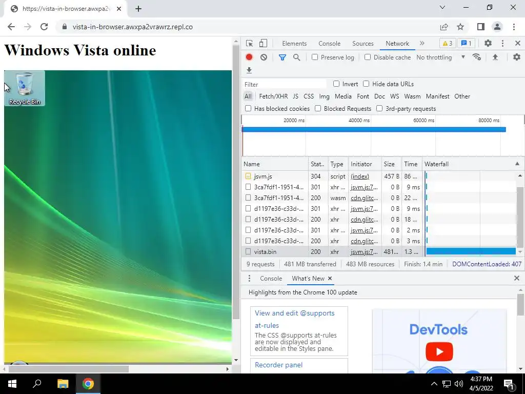Check Hide data URLs checkbox
Viewport: 525px width, 394px height.
click(x=366, y=84)
